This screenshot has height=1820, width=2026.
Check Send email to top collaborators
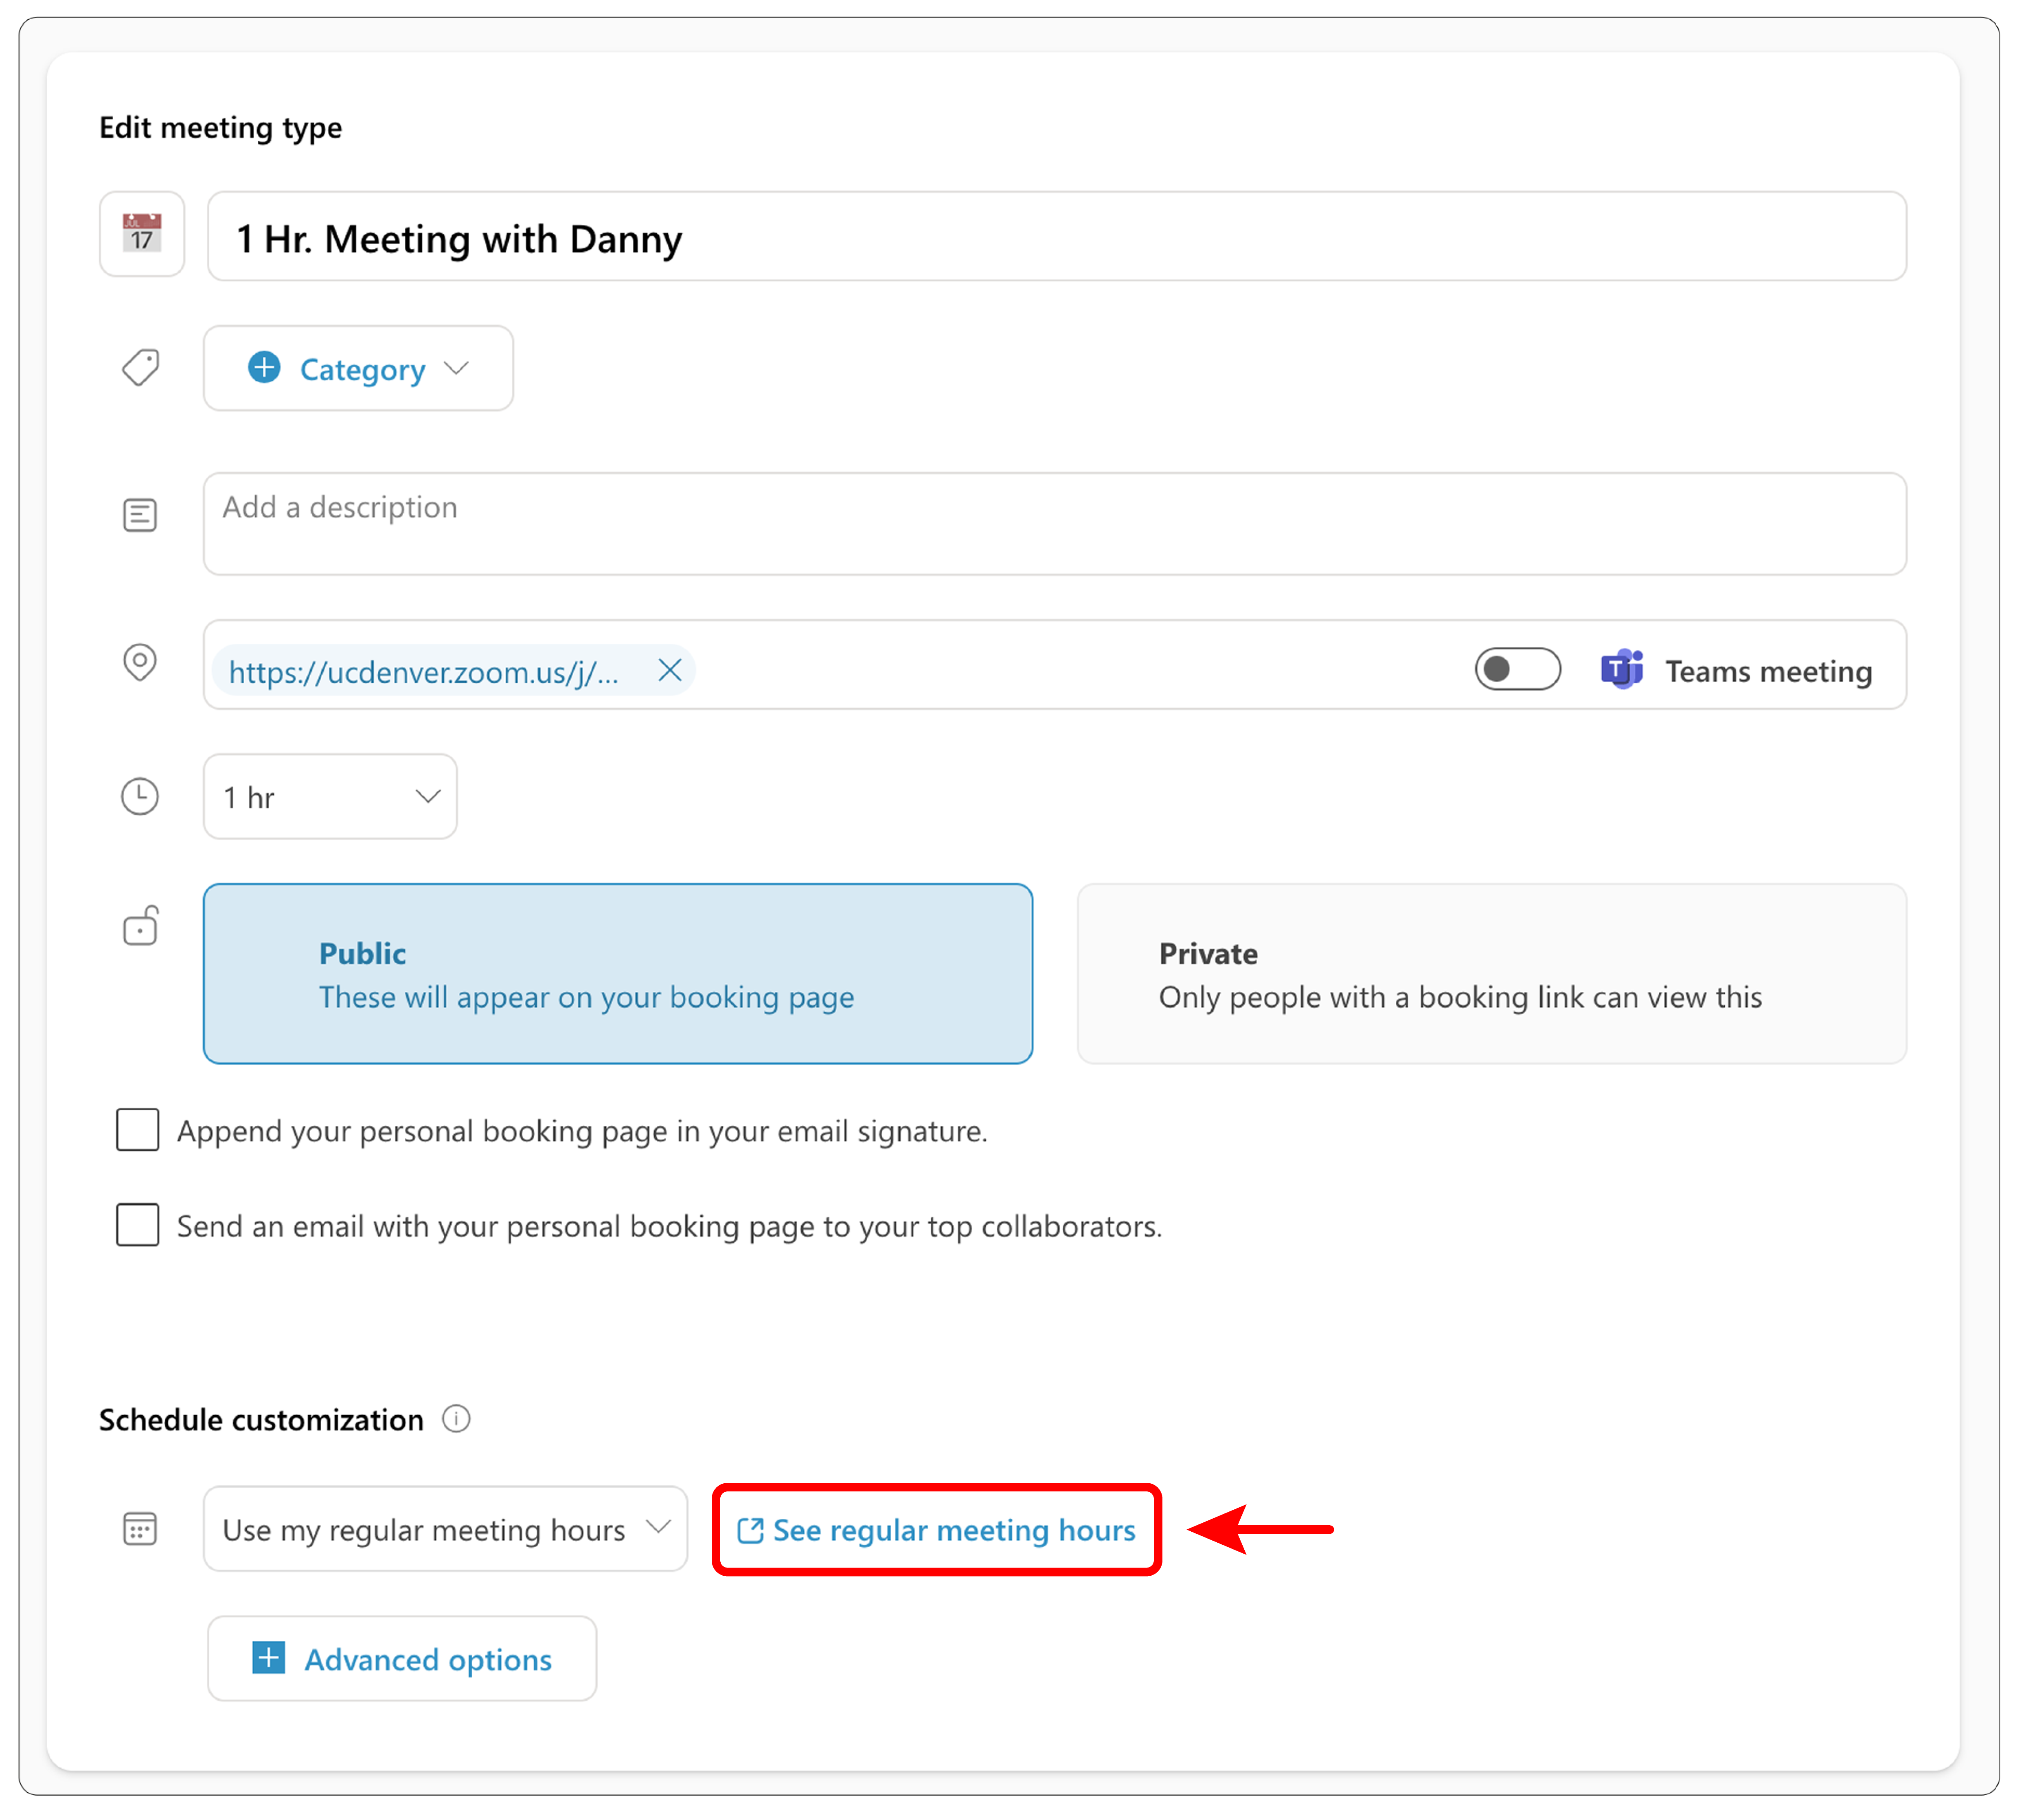click(138, 1225)
